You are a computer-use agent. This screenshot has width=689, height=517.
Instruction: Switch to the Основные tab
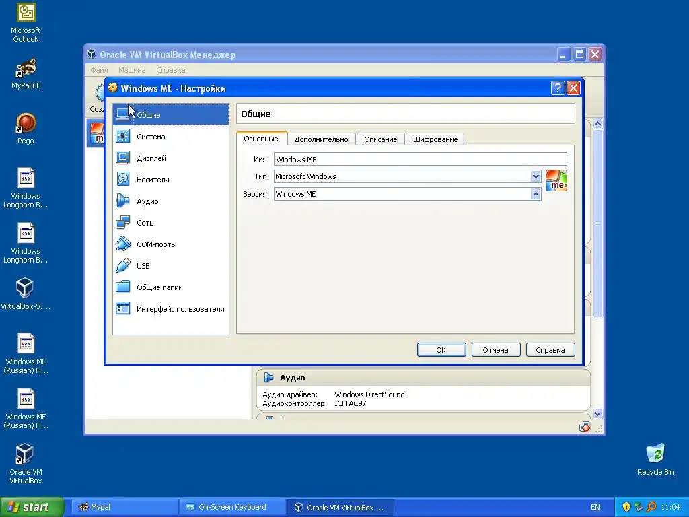(261, 139)
